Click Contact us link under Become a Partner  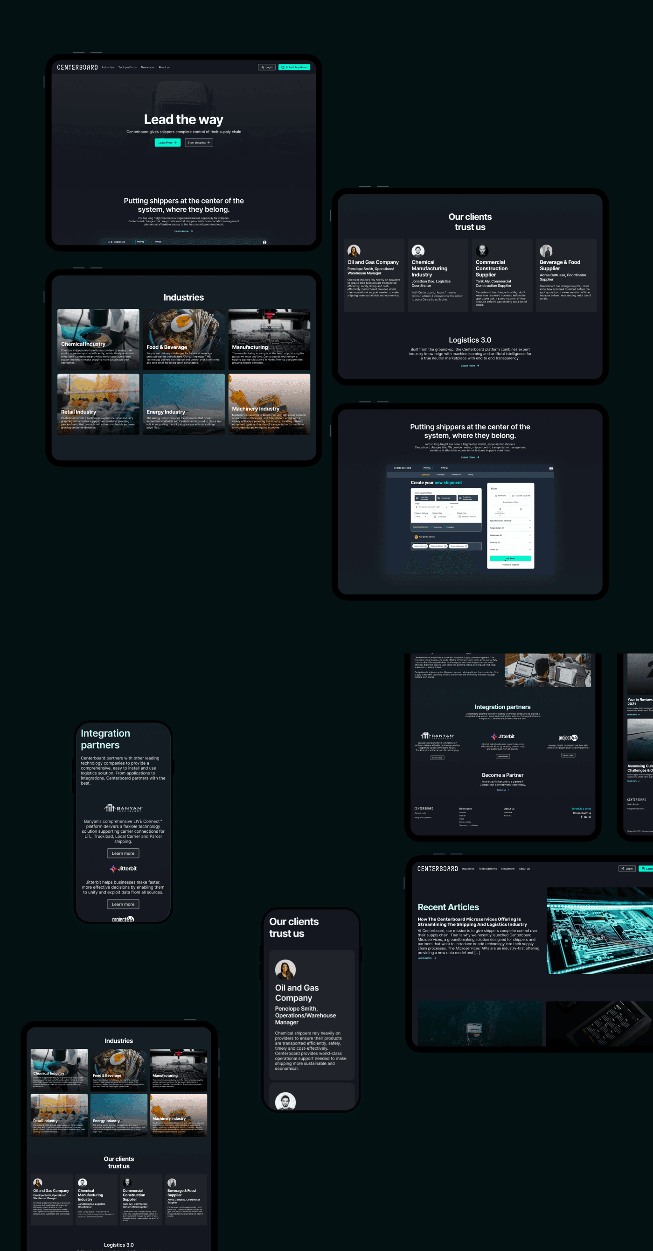[x=503, y=790]
